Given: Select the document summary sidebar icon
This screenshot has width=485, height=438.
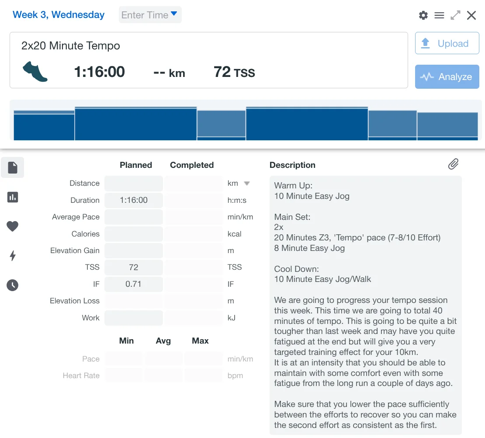Looking at the screenshot, I should [13, 167].
